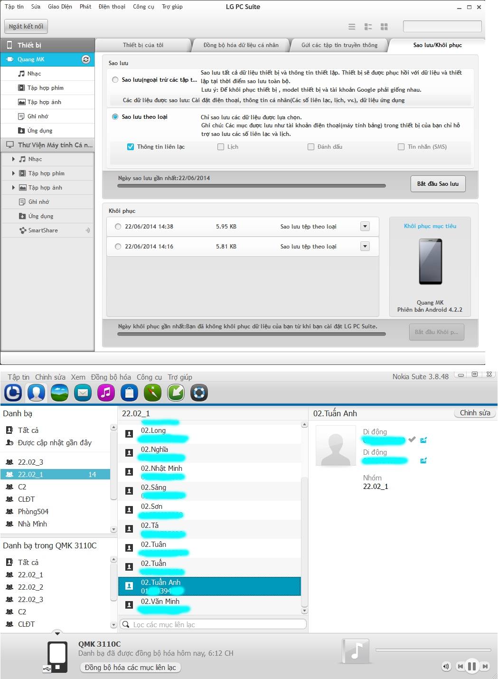
Task: Open Nokia Store bag icon
Action: [129, 392]
